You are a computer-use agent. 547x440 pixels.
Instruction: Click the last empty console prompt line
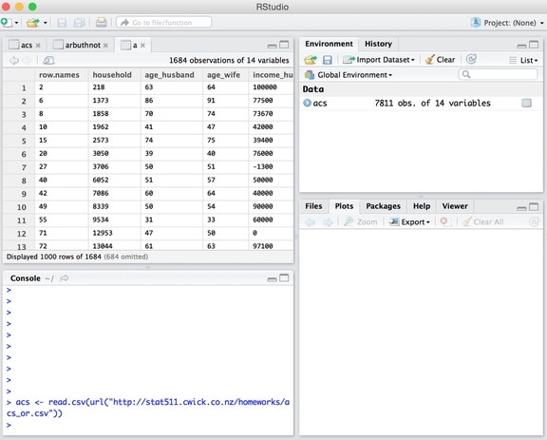point(148,425)
